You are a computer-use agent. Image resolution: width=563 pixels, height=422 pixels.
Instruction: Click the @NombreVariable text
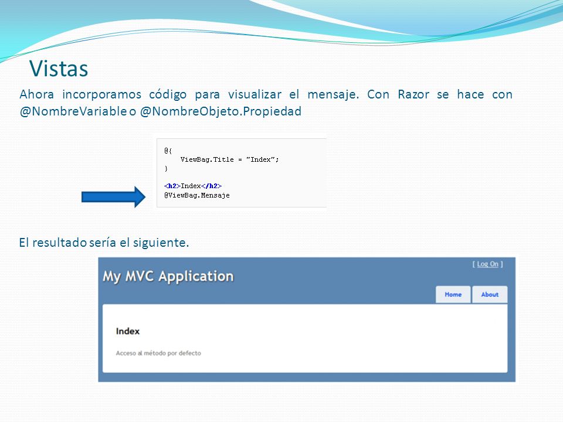pyautogui.click(x=73, y=111)
